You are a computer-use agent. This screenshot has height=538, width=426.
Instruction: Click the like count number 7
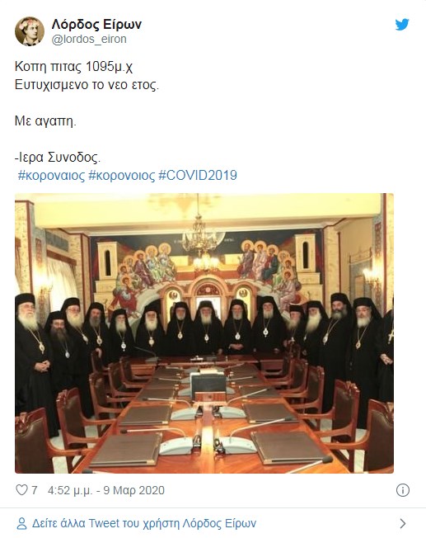tap(35, 490)
